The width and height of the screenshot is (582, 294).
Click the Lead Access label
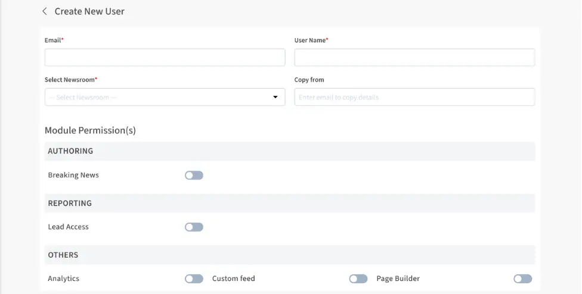[69, 227]
